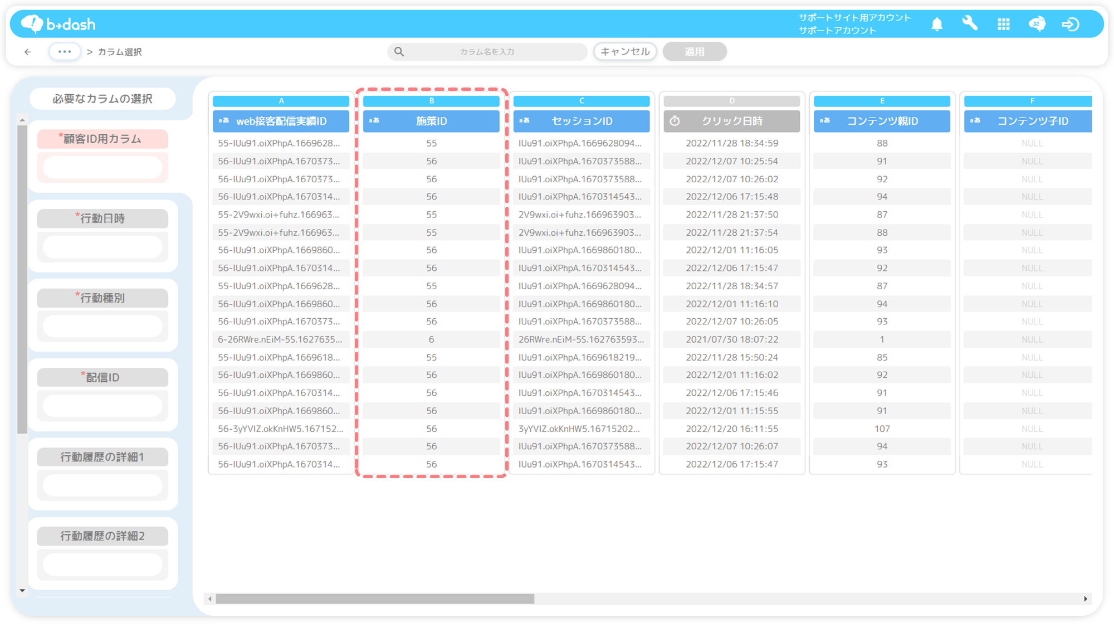Select column B header 施策ID
1114x627 pixels.
[x=431, y=121]
